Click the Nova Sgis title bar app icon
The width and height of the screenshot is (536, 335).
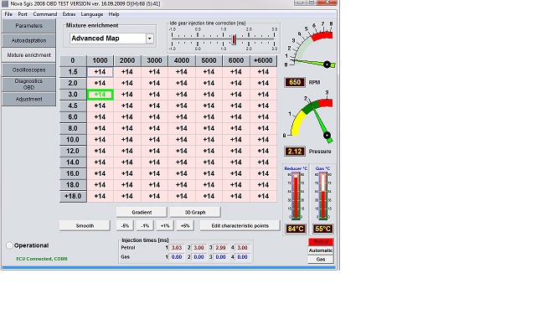coord(5,3)
